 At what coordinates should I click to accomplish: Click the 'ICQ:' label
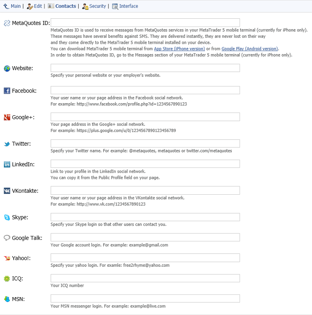[17, 279]
